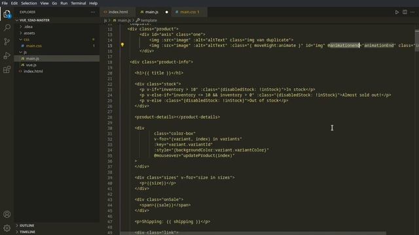Click line number 28 in gutter
Viewport: 419px width, 235px height.
[110, 117]
